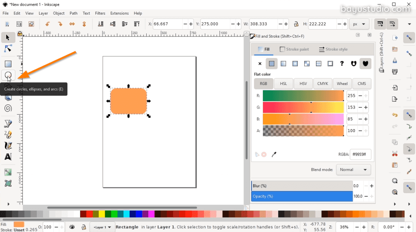Select the Text tool

coord(8,157)
